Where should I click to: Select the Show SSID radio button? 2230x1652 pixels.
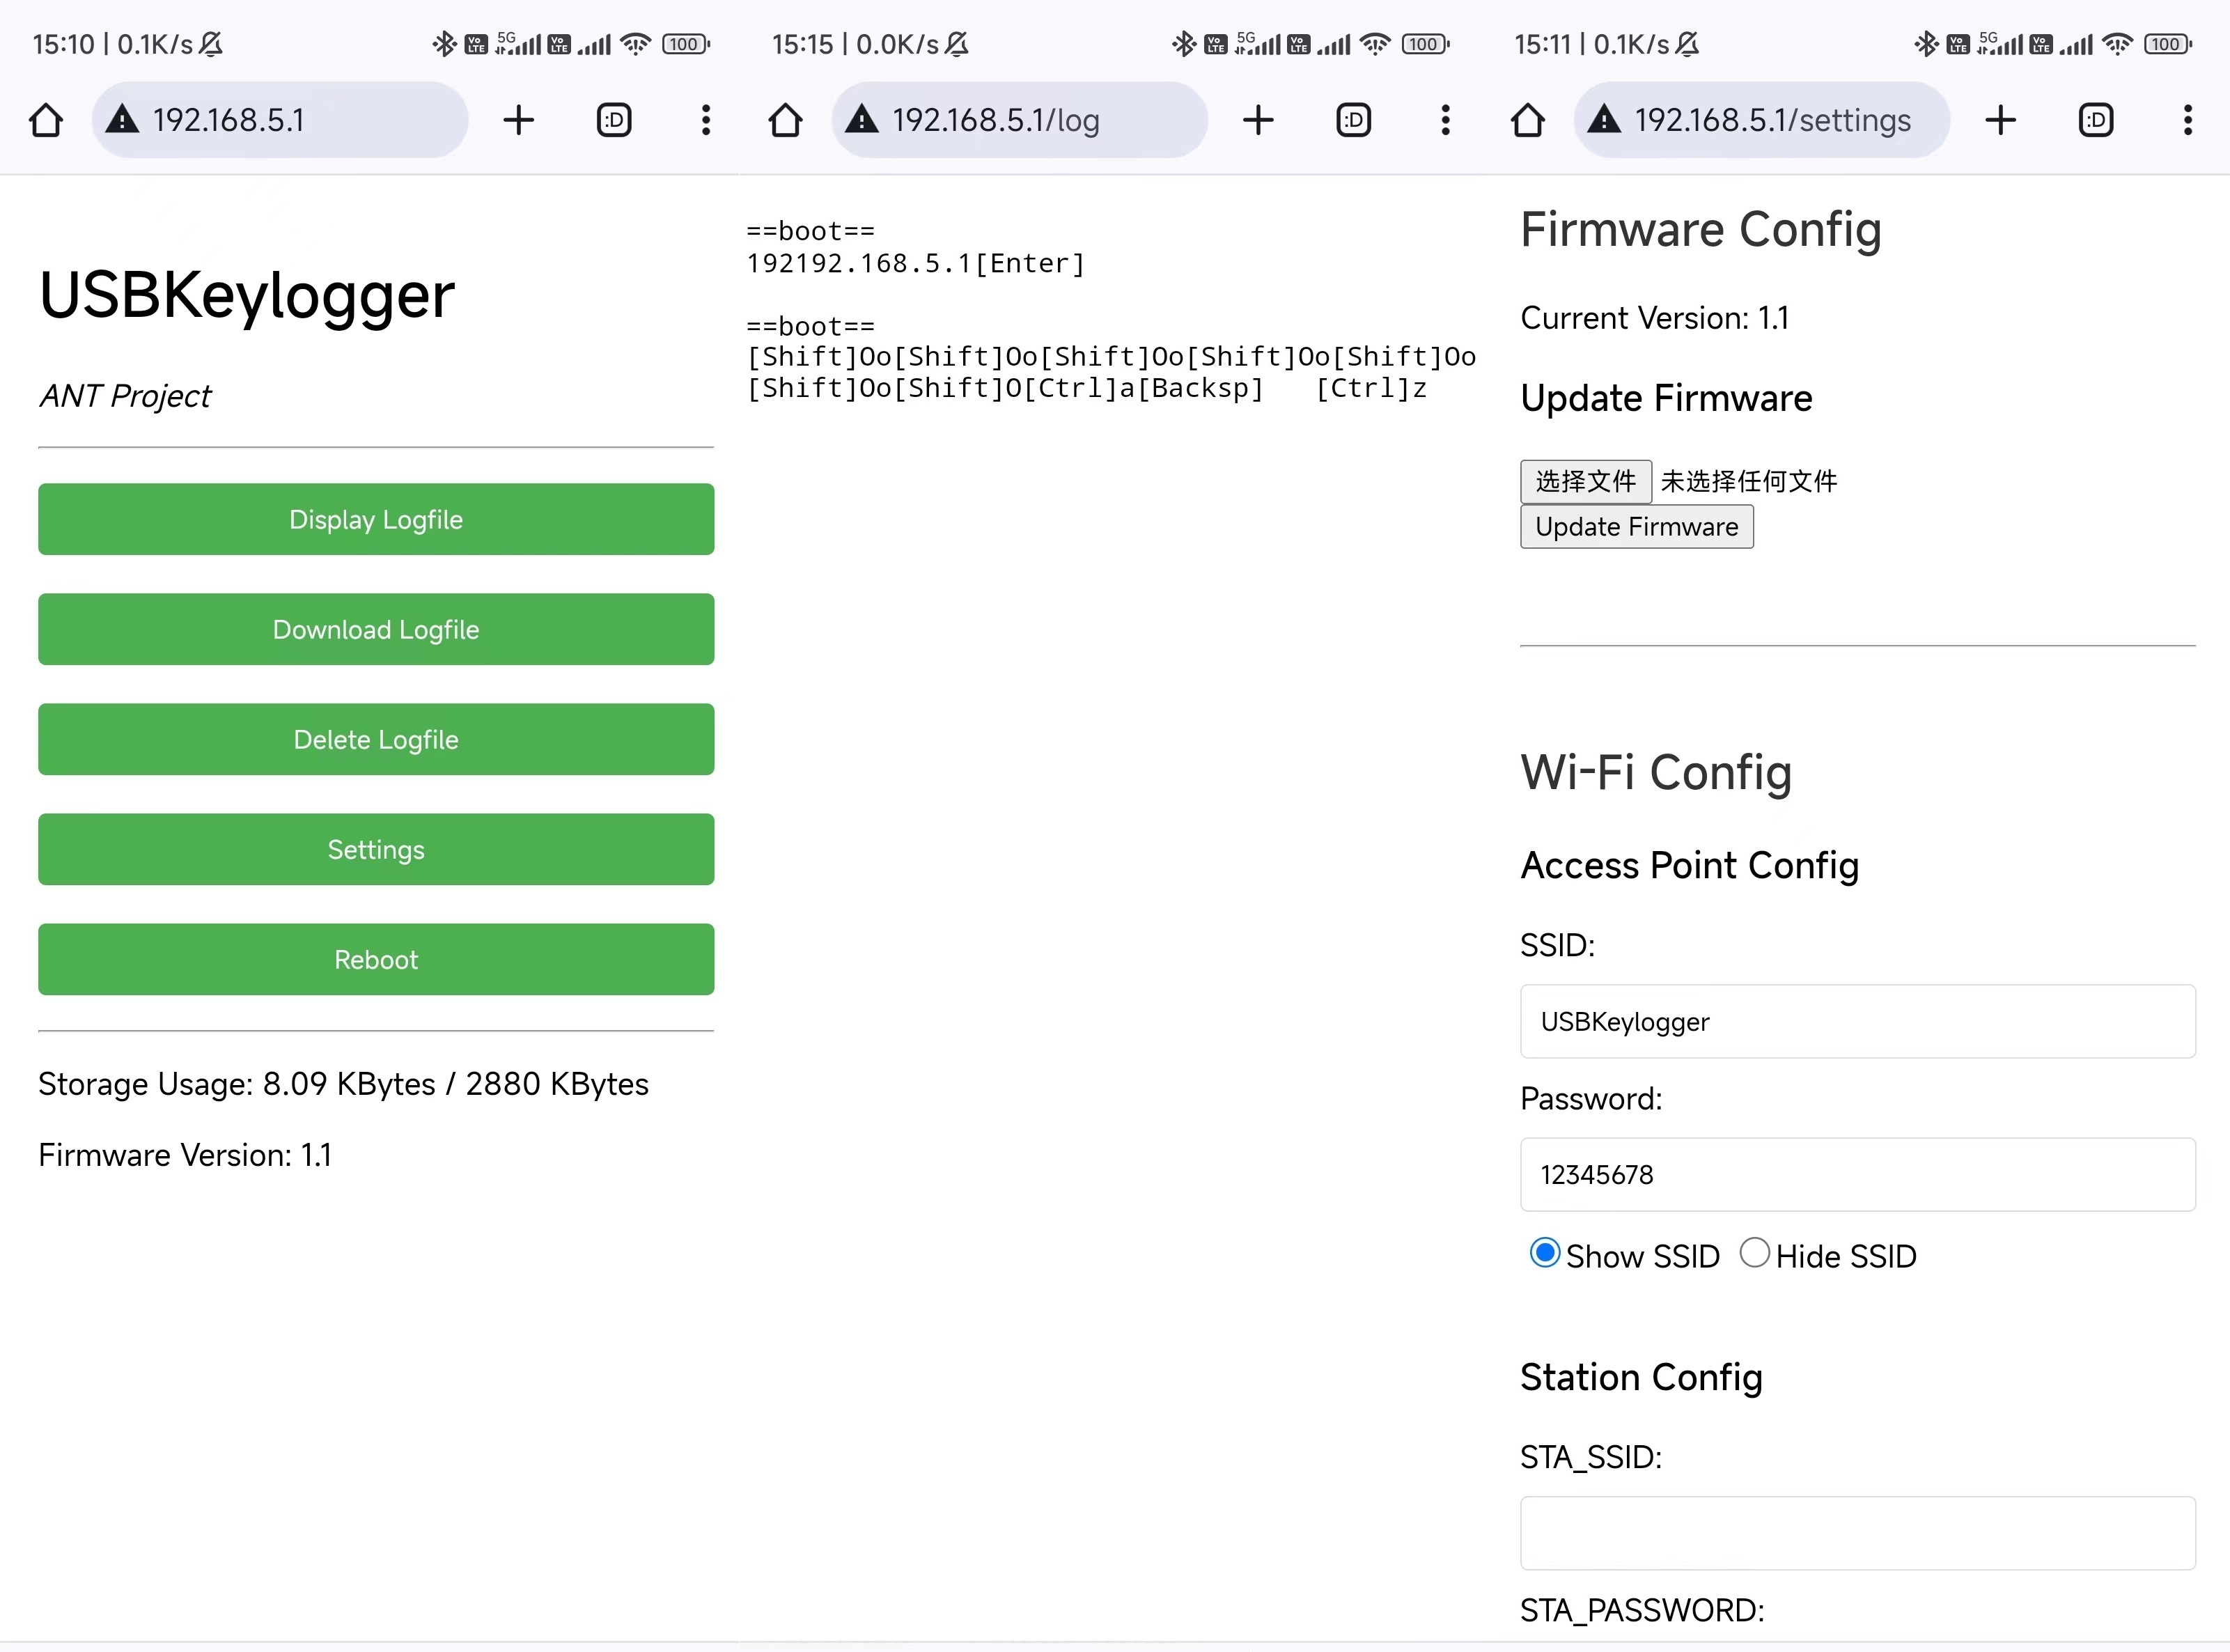(x=1545, y=1253)
